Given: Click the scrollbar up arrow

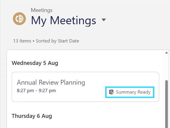Looking at the screenshot, I should coord(166,53).
